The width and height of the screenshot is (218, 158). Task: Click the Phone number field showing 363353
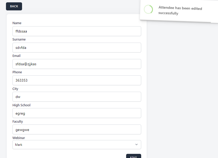click(77, 80)
